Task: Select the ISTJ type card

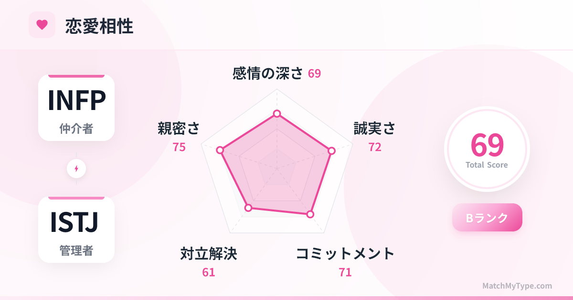Action: [x=76, y=230]
